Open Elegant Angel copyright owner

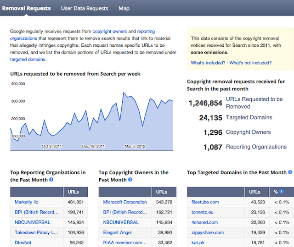pyautogui.click(x=118, y=232)
